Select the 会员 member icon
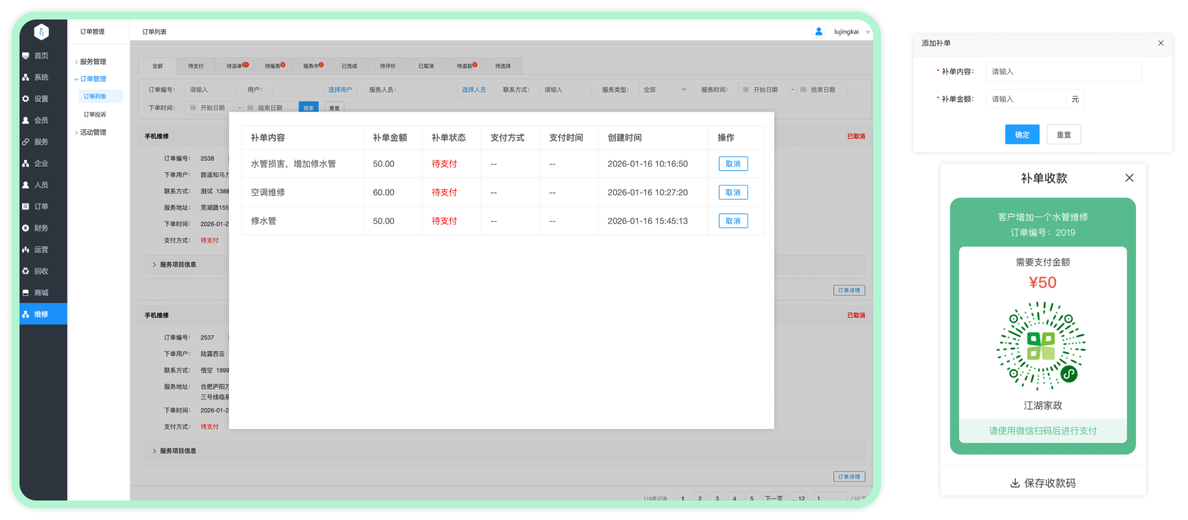 click(x=26, y=120)
